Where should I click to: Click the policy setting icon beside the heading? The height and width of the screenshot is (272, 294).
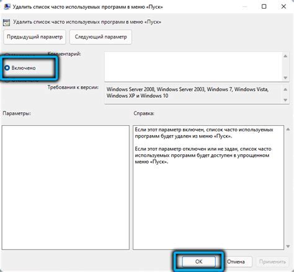pyautogui.click(x=6, y=22)
